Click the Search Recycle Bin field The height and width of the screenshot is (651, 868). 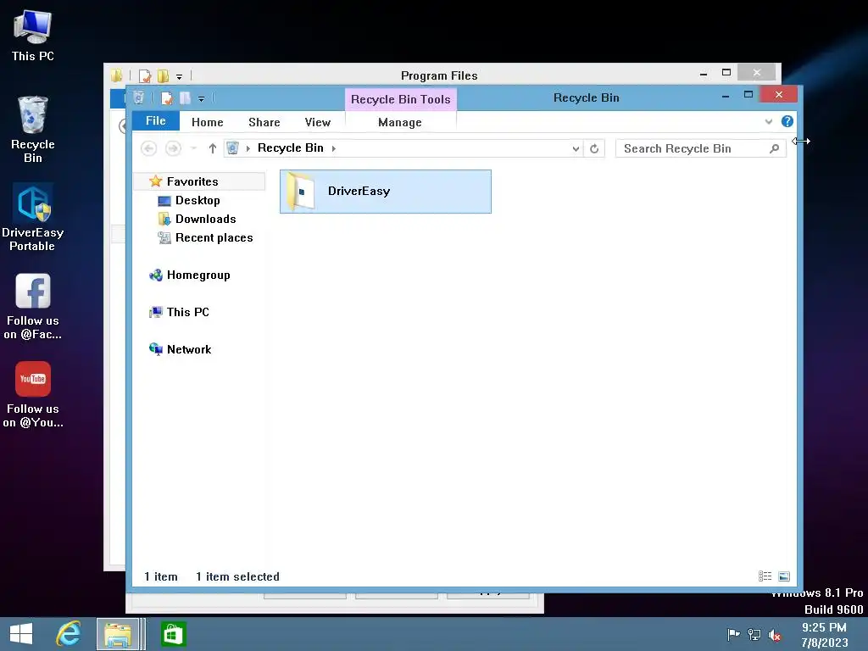click(700, 148)
